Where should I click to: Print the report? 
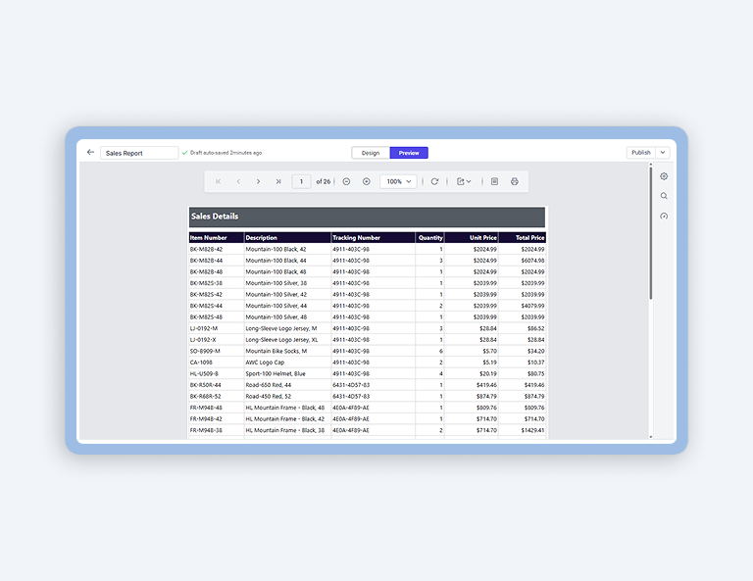515,181
